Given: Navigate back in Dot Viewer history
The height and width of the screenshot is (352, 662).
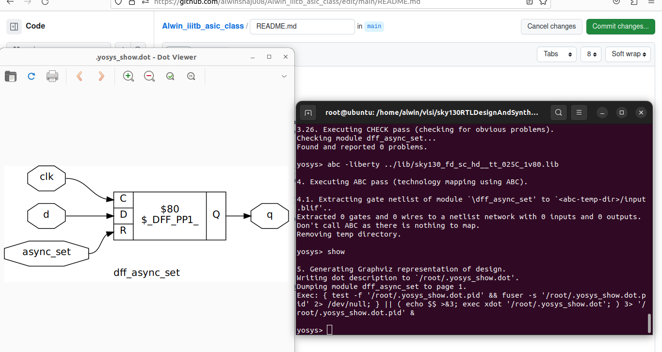Looking at the screenshot, I should 79,76.
